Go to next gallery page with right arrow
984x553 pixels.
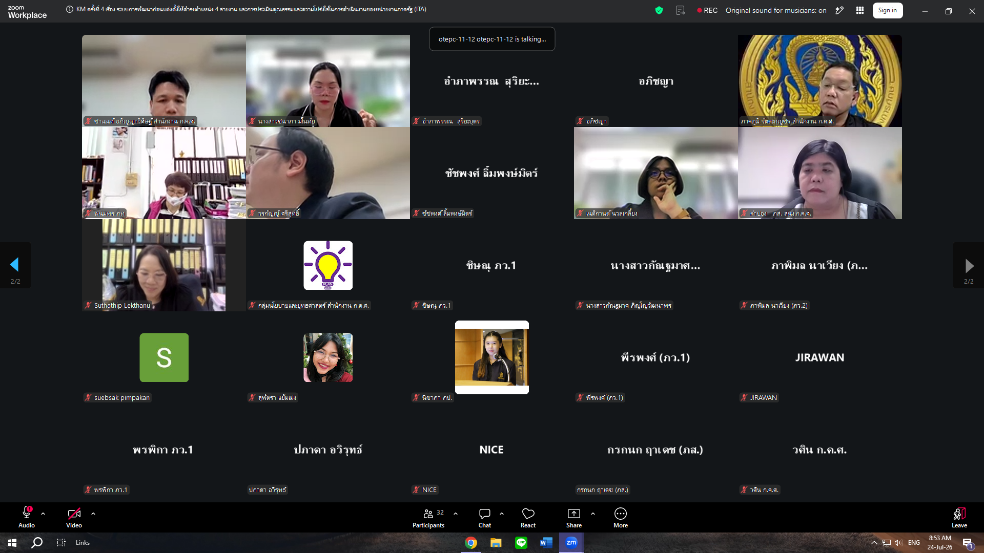pos(969,265)
